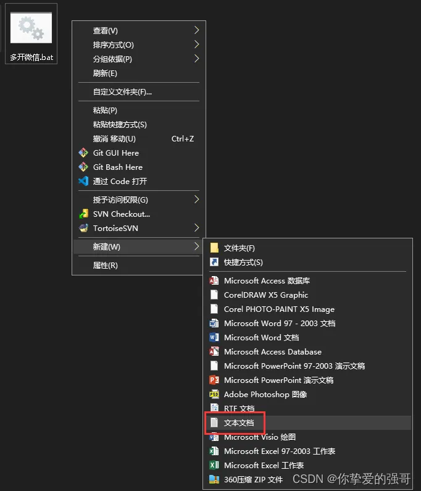Screen dimensions: 421x491
Task: Click the TortoiseSVN text label
Action: click(x=115, y=228)
